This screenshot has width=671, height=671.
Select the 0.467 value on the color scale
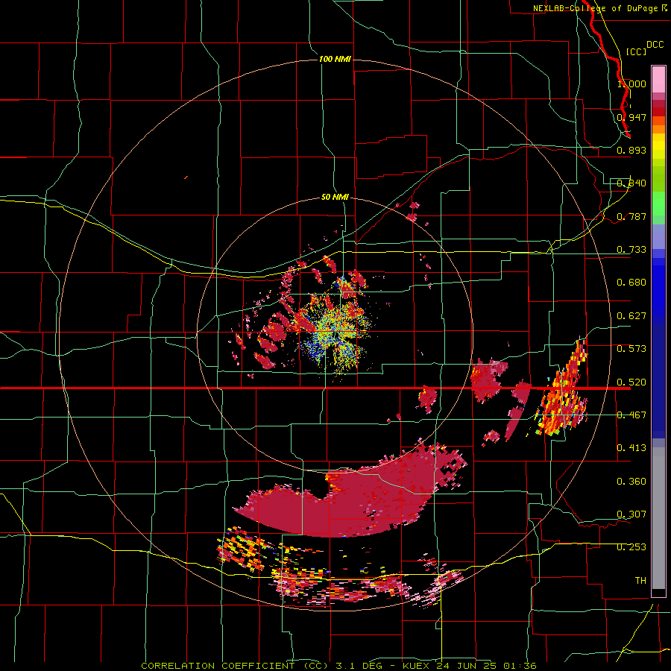tap(631, 415)
